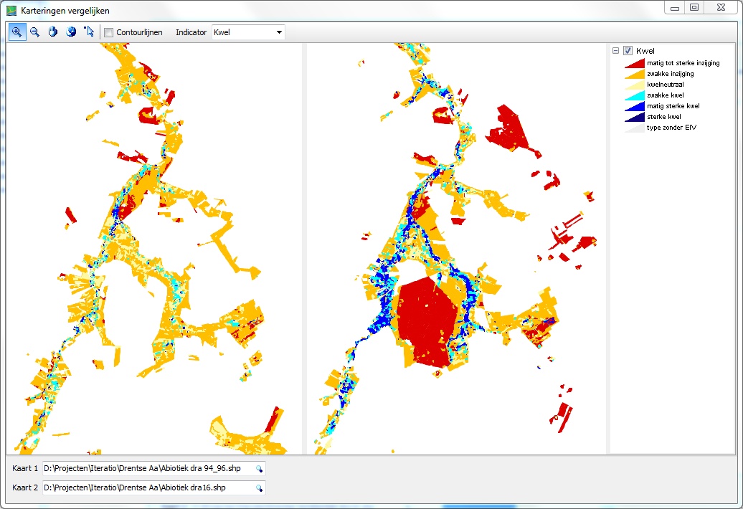The image size is (743, 509).
Task: Click the globe full extent icon
Action: tap(71, 32)
